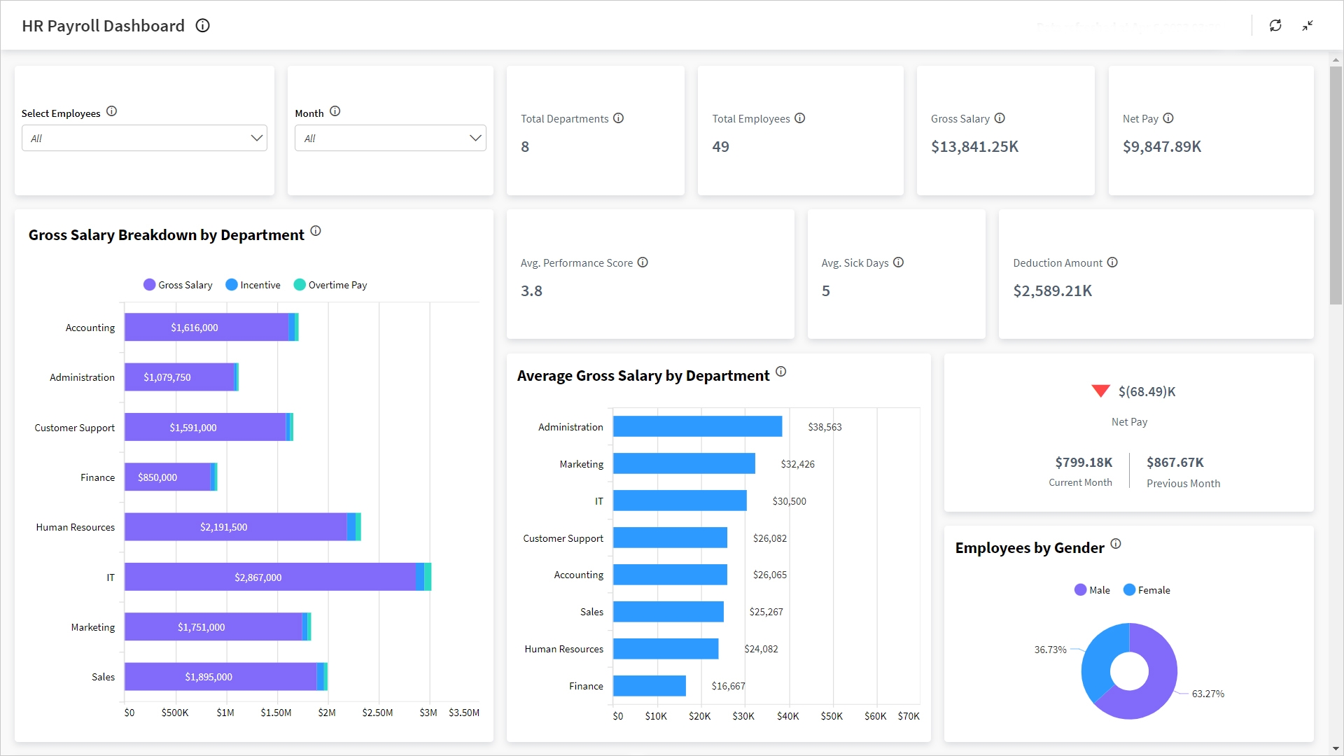Toggle Overtime Pay legend series
1344x756 pixels.
click(x=330, y=285)
